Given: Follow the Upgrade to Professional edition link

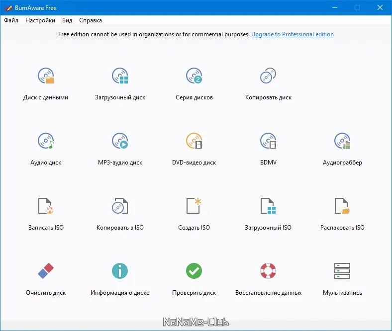Looking at the screenshot, I should pyautogui.click(x=293, y=34).
